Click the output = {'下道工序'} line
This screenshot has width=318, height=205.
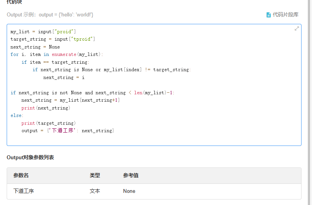68,131
